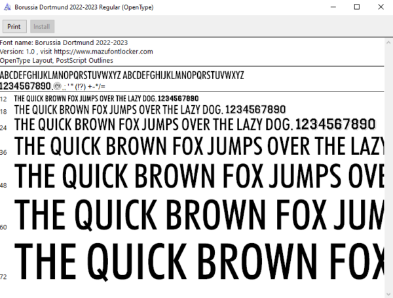The height and width of the screenshot is (298, 393).
Task: Click 'OpenType Layout, PostScript Outlines' text
Action: click(56, 61)
